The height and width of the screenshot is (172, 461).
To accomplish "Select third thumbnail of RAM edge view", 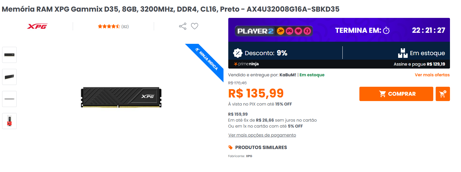I will 10,99.
